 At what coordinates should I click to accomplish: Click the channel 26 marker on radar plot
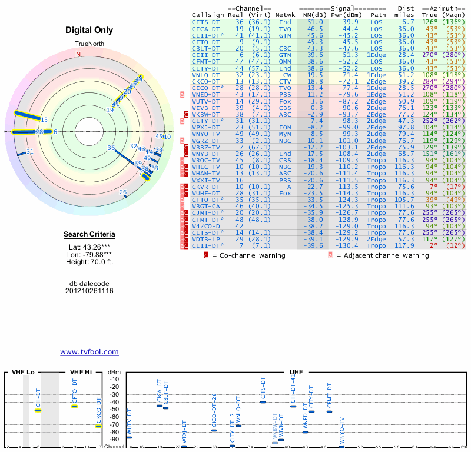pyautogui.click(x=124, y=193)
